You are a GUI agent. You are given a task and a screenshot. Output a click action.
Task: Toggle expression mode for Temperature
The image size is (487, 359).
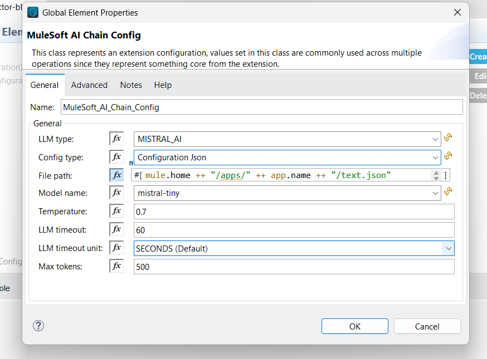point(116,211)
